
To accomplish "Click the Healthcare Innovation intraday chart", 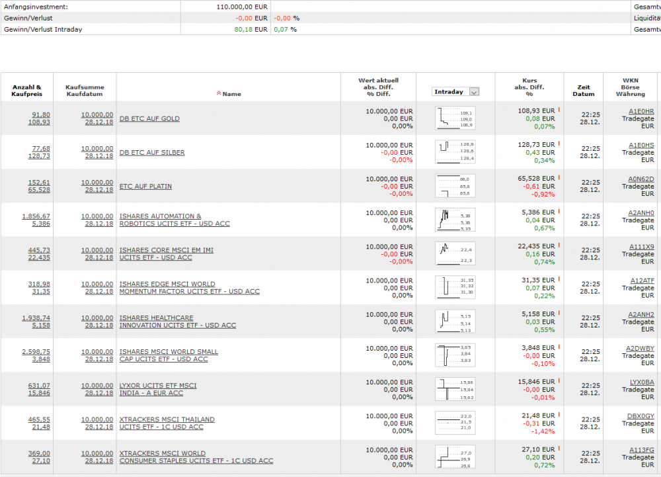I will [x=455, y=322].
